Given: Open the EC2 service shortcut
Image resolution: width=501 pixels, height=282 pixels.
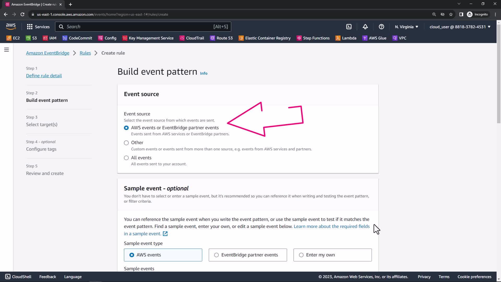Looking at the screenshot, I should (13, 38).
